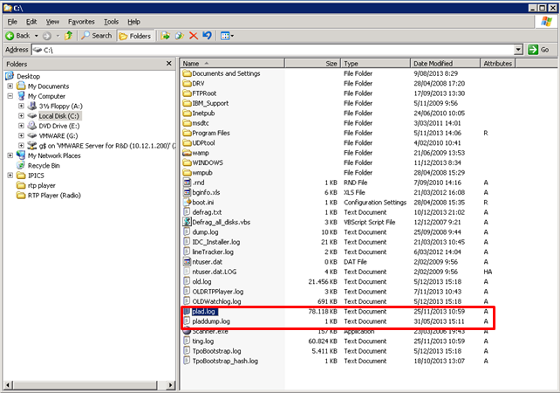Open the Help menu
Viewport: 560px width, 393px height.
click(134, 22)
